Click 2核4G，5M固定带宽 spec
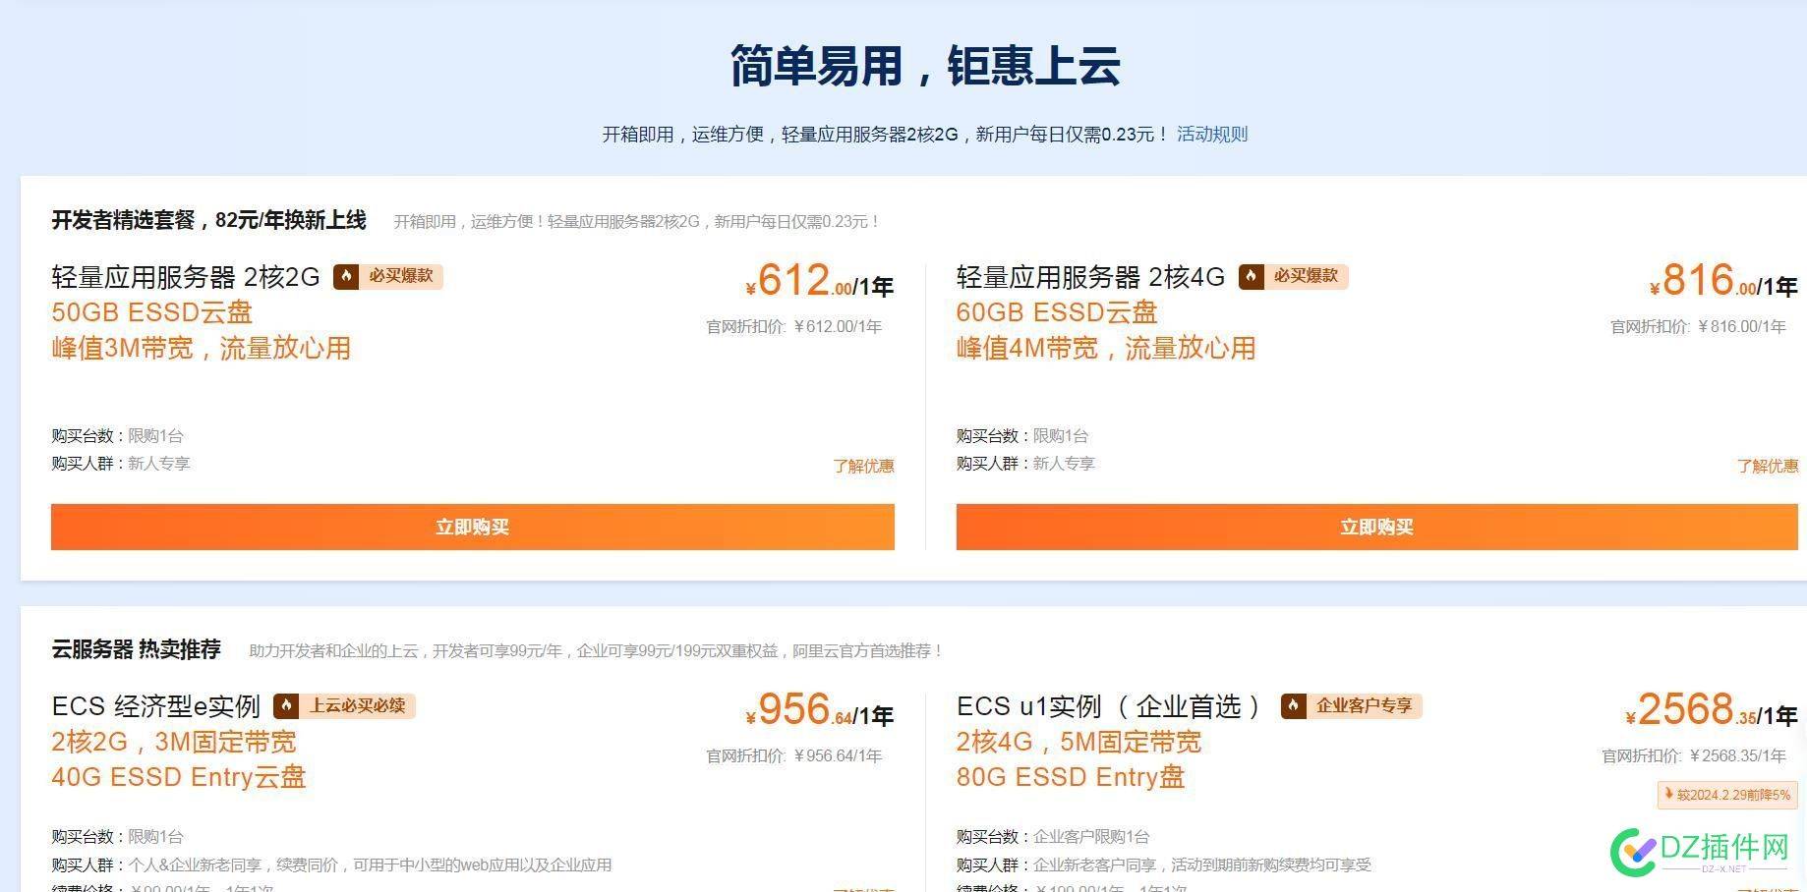Screen dimensions: 1807x892 click(x=1078, y=742)
